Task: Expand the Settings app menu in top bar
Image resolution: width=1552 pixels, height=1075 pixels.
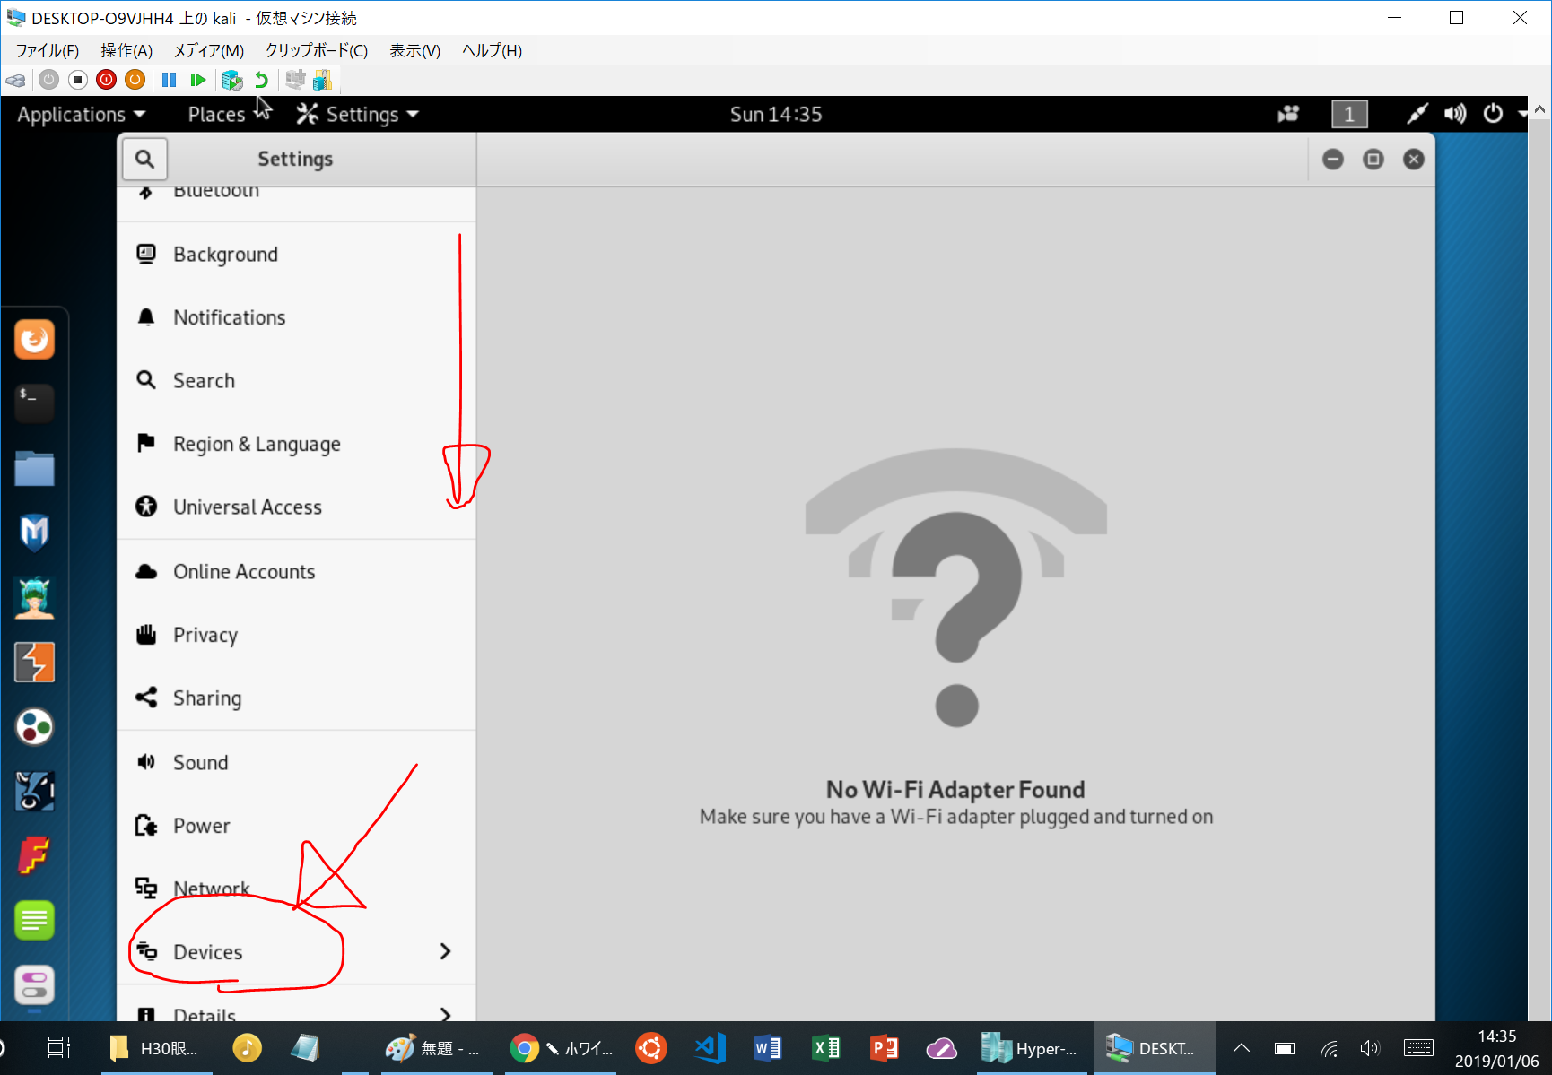Action: [359, 114]
